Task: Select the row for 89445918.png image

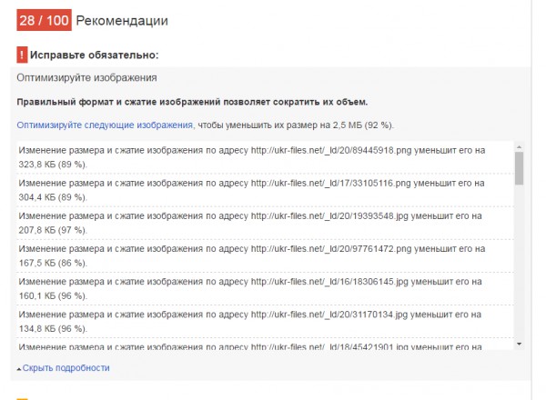Action: (265, 157)
